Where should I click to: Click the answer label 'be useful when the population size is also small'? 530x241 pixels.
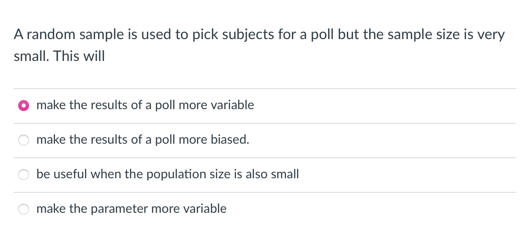(168, 174)
